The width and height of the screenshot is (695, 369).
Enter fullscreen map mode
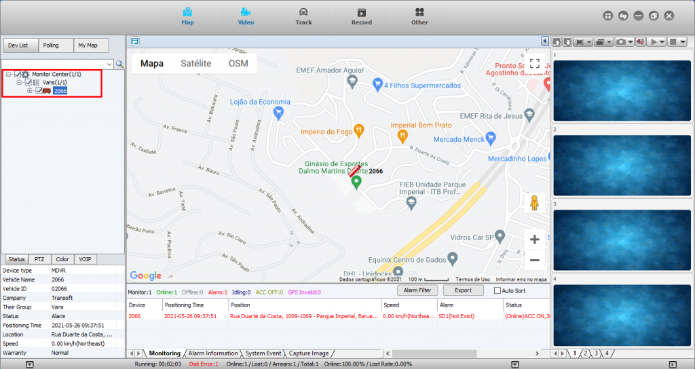coord(534,64)
